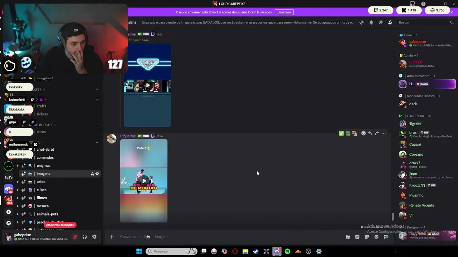Image resolution: width=458 pixels, height=257 pixels.
Task: Open notification settings bell icon
Action: pos(371,22)
